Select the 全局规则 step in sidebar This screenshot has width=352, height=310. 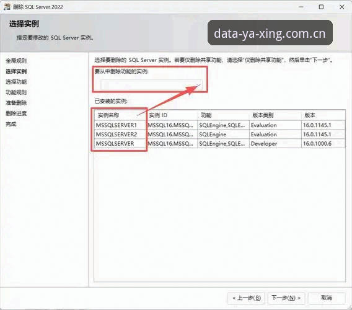pos(16,61)
